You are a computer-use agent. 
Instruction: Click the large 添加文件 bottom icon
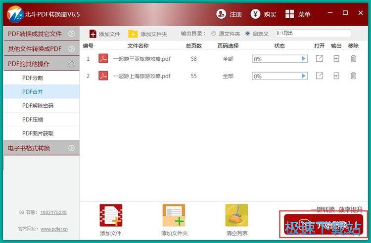[x=111, y=215]
